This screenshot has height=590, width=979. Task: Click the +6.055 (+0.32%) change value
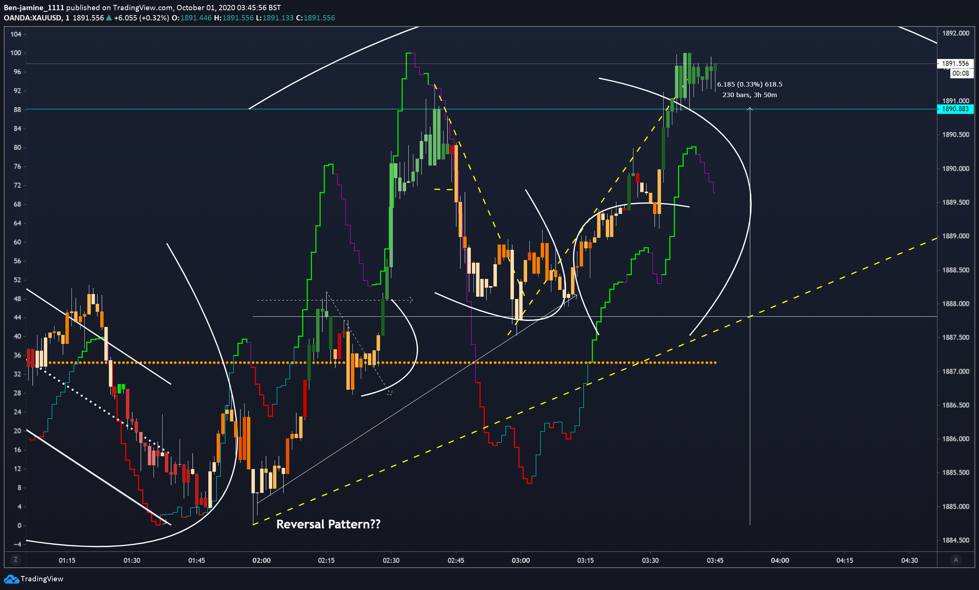click(x=141, y=18)
